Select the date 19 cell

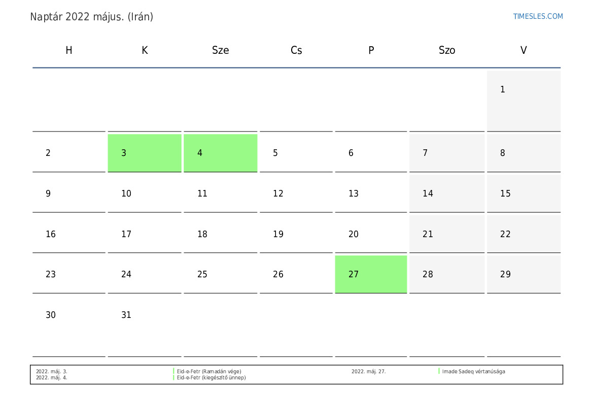click(x=296, y=234)
